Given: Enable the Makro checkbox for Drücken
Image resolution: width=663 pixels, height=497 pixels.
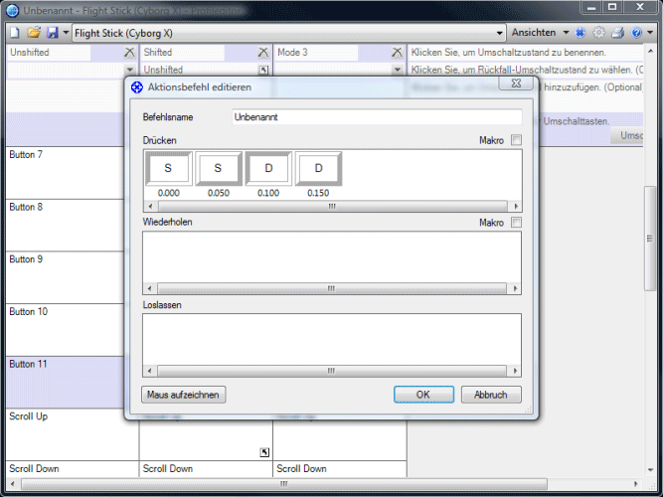Looking at the screenshot, I should click(515, 141).
